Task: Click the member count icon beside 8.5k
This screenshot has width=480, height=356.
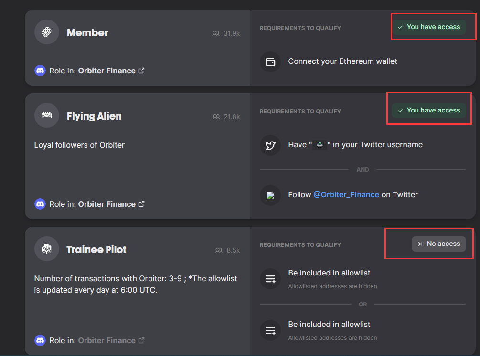Action: pos(219,250)
